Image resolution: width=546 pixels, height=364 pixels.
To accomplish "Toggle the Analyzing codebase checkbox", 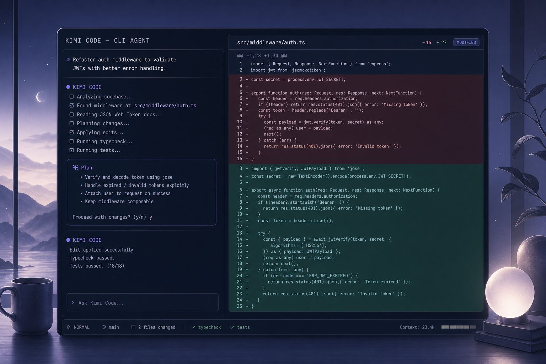I will [x=71, y=97].
